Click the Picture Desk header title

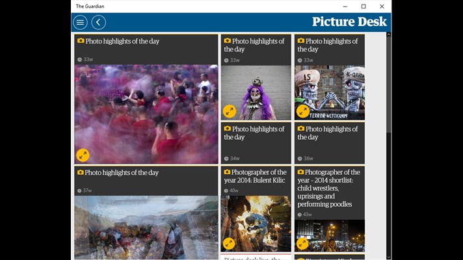(x=349, y=21)
